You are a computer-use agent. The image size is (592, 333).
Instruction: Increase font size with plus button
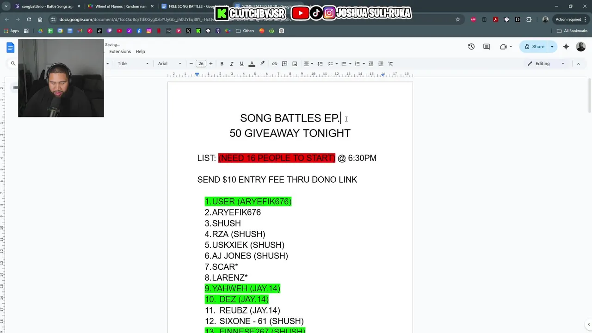(x=211, y=63)
